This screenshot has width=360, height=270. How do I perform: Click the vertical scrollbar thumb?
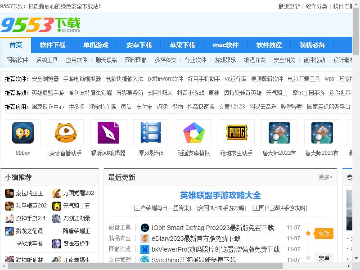point(356,31)
